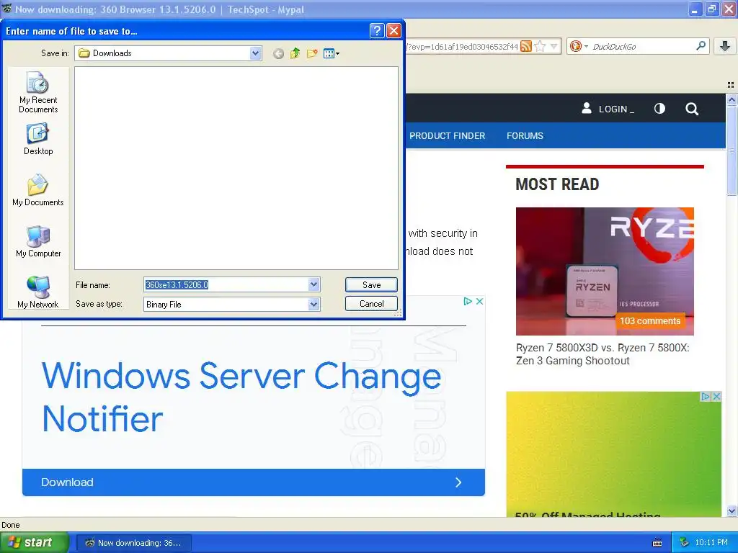Screen dimensions: 738x553
Task: Toggle TechSpot dark mode contrast icon
Action: pos(659,109)
